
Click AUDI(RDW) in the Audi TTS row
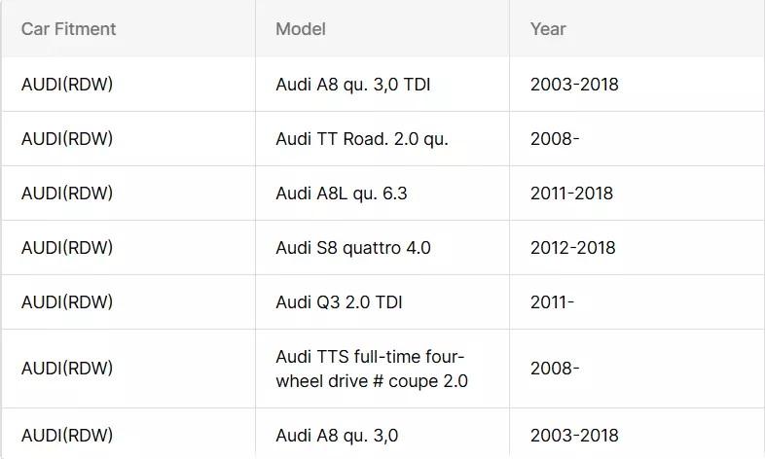pos(67,369)
